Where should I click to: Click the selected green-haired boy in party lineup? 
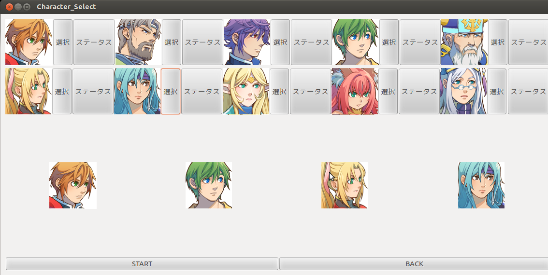coord(209,185)
